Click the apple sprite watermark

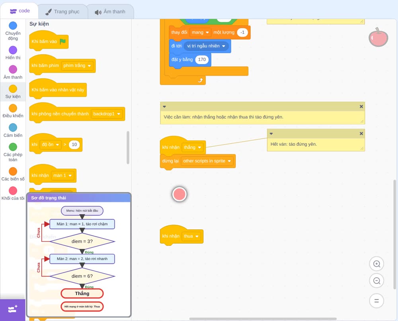coord(378,37)
